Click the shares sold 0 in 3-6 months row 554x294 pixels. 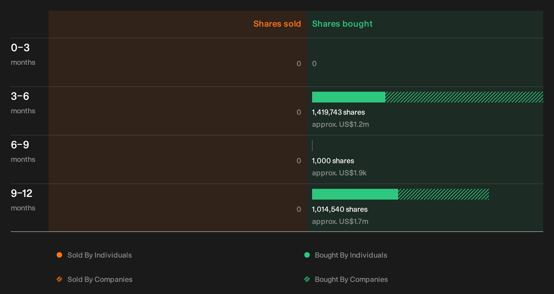299,112
